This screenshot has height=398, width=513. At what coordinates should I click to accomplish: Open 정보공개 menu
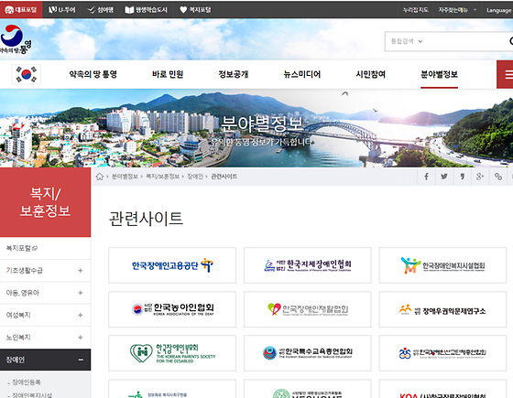(x=234, y=74)
